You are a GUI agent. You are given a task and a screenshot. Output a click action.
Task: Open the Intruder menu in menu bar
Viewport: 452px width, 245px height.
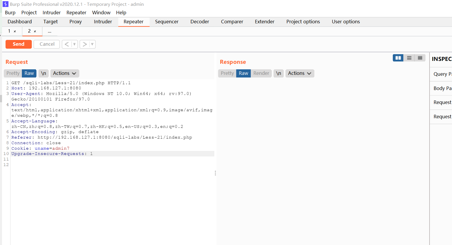[x=52, y=13]
